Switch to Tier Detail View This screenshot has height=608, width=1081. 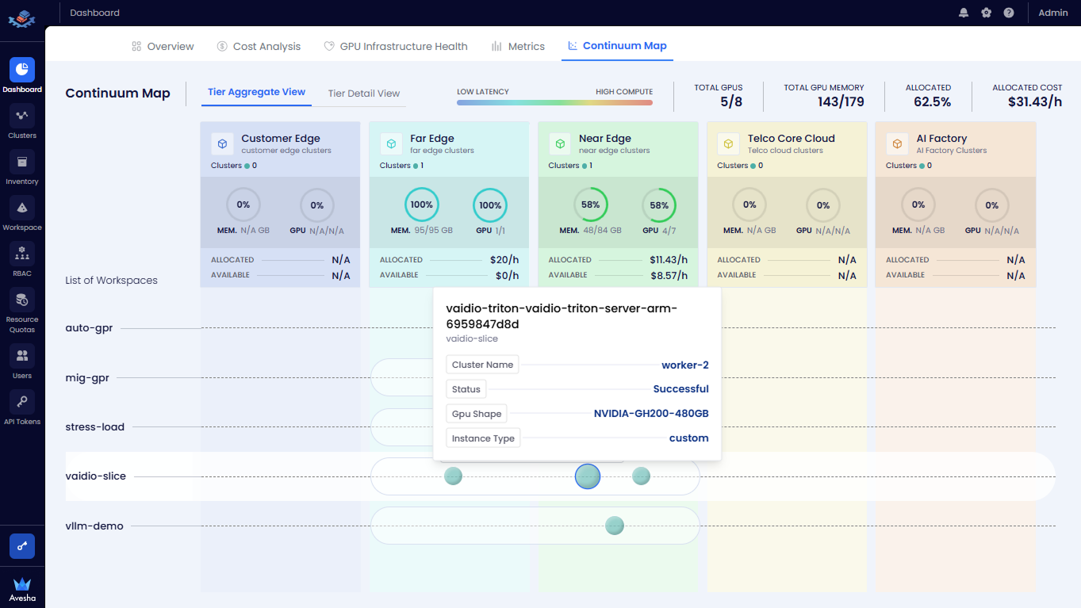[364, 94]
